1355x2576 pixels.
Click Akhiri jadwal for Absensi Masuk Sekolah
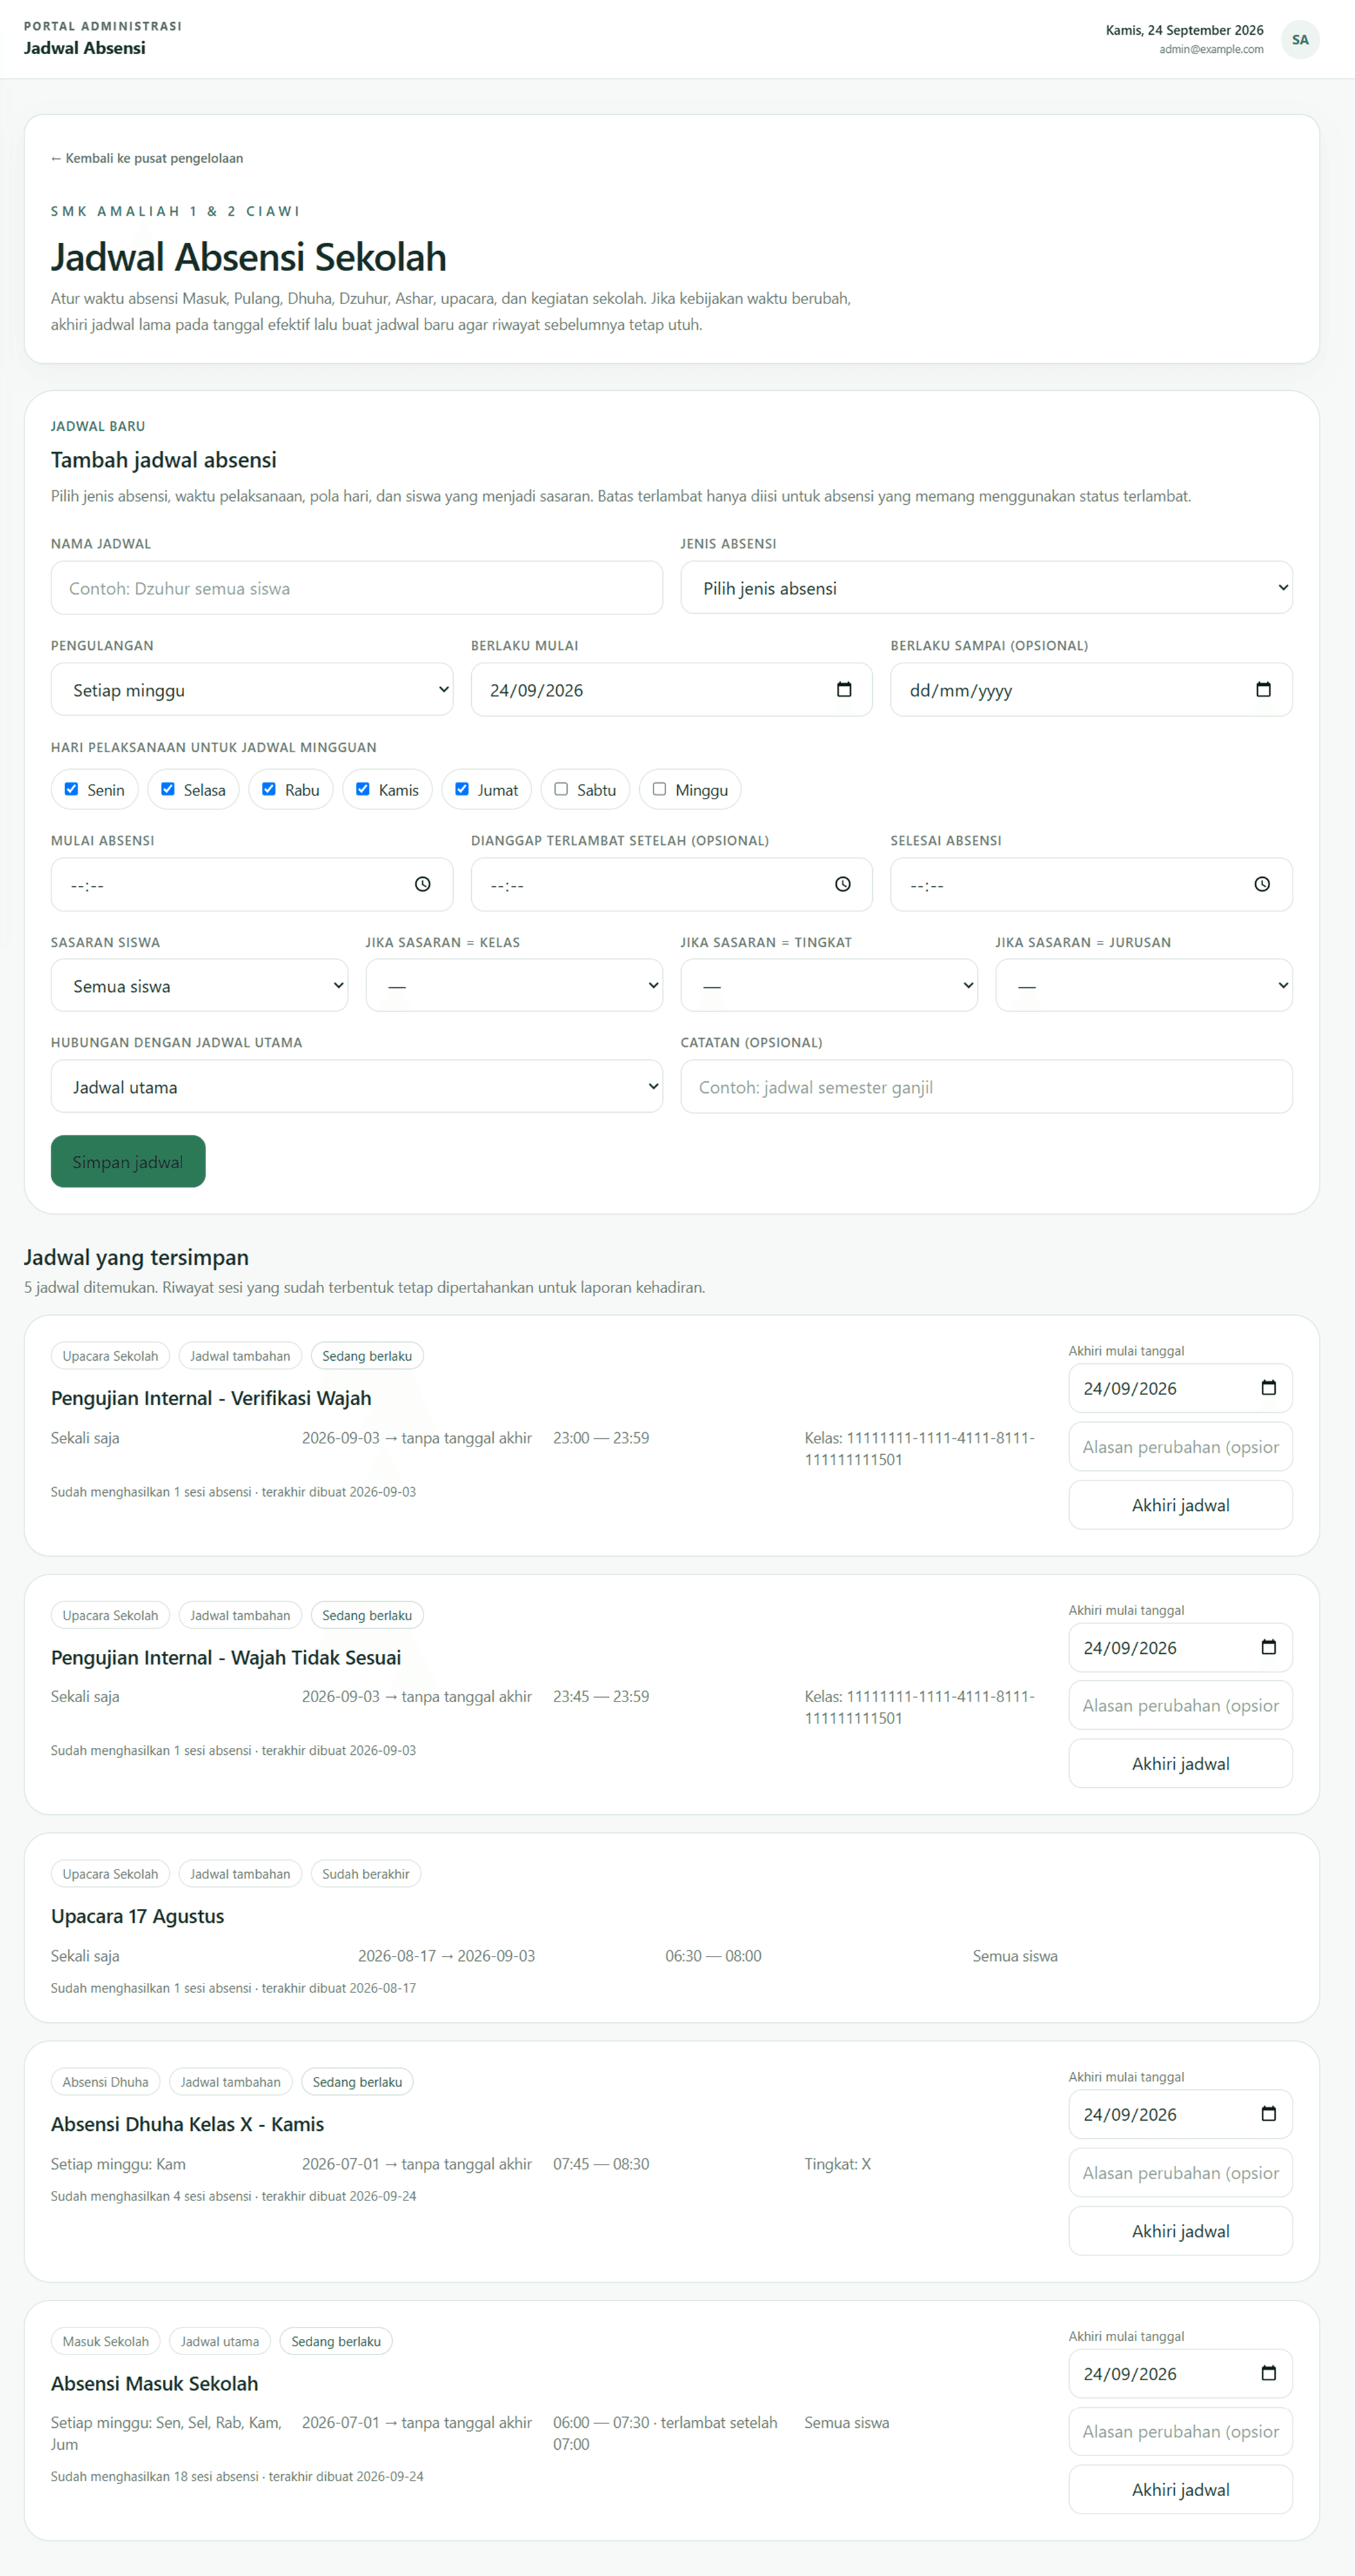(x=1180, y=2490)
